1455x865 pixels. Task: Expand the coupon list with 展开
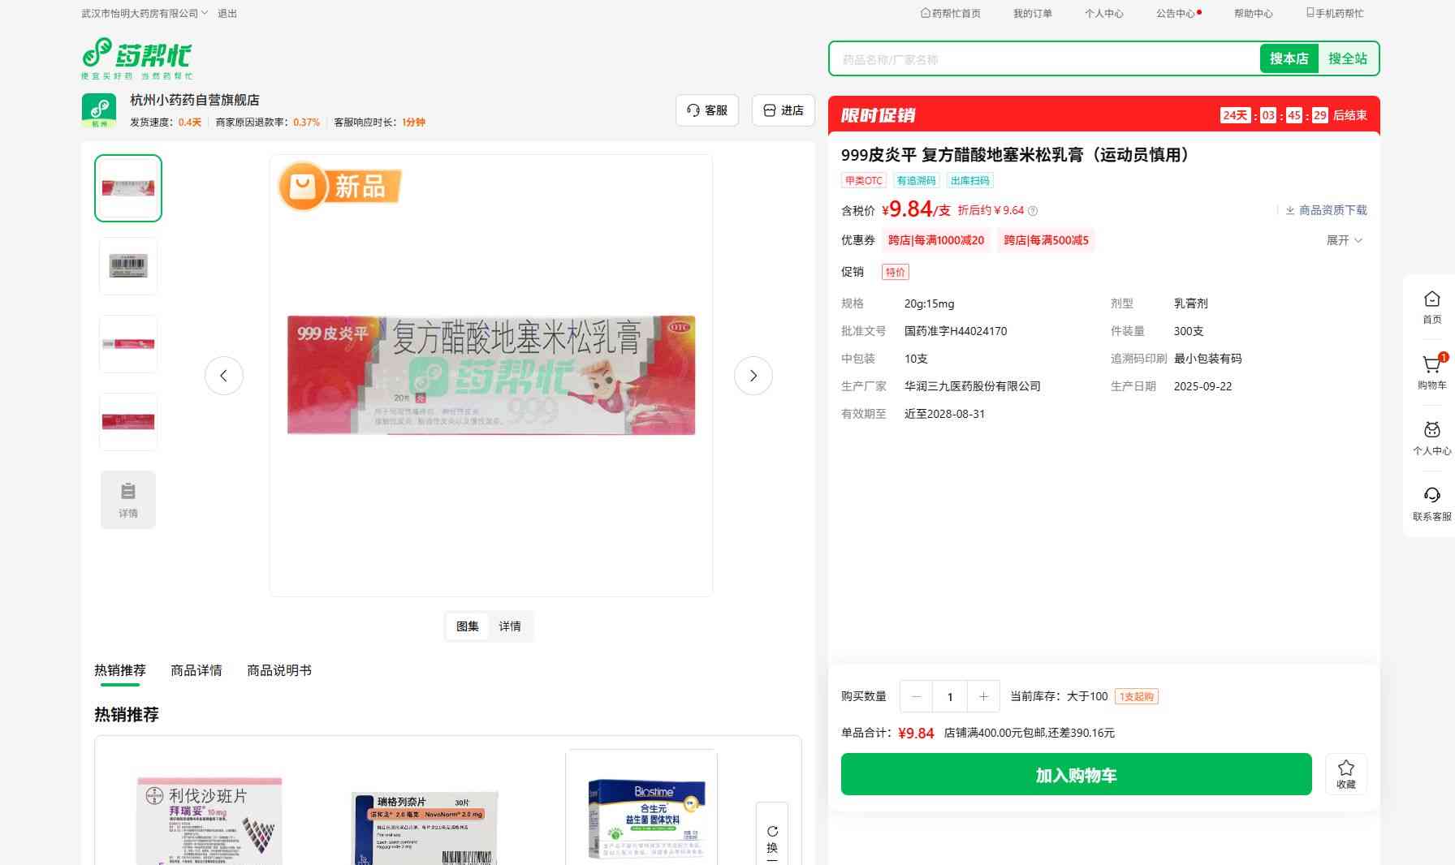click(1344, 240)
